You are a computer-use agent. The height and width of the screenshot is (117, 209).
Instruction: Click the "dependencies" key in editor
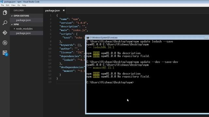click(71, 56)
